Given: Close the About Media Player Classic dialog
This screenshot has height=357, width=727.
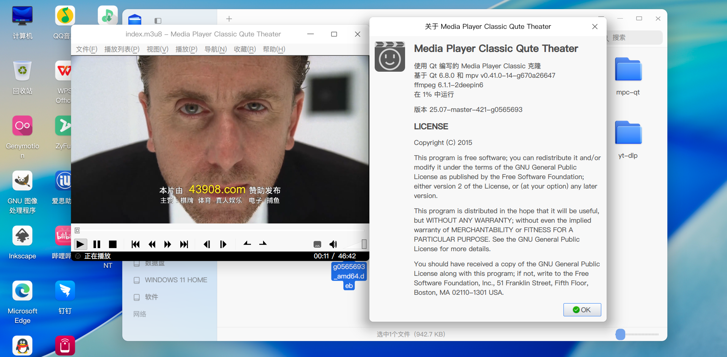Looking at the screenshot, I should click(595, 27).
